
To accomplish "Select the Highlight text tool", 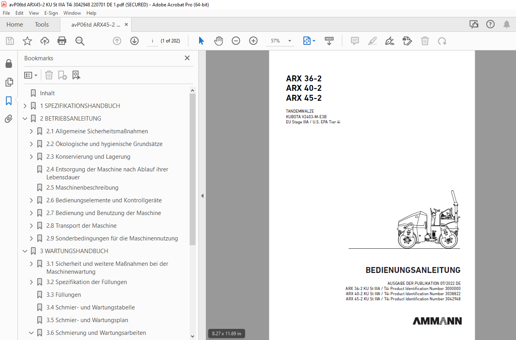I will 372,41.
